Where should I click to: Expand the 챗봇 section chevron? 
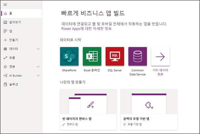pos(38,67)
